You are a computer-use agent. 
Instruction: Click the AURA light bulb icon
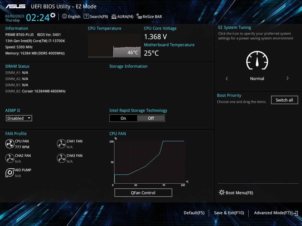tap(114, 16)
